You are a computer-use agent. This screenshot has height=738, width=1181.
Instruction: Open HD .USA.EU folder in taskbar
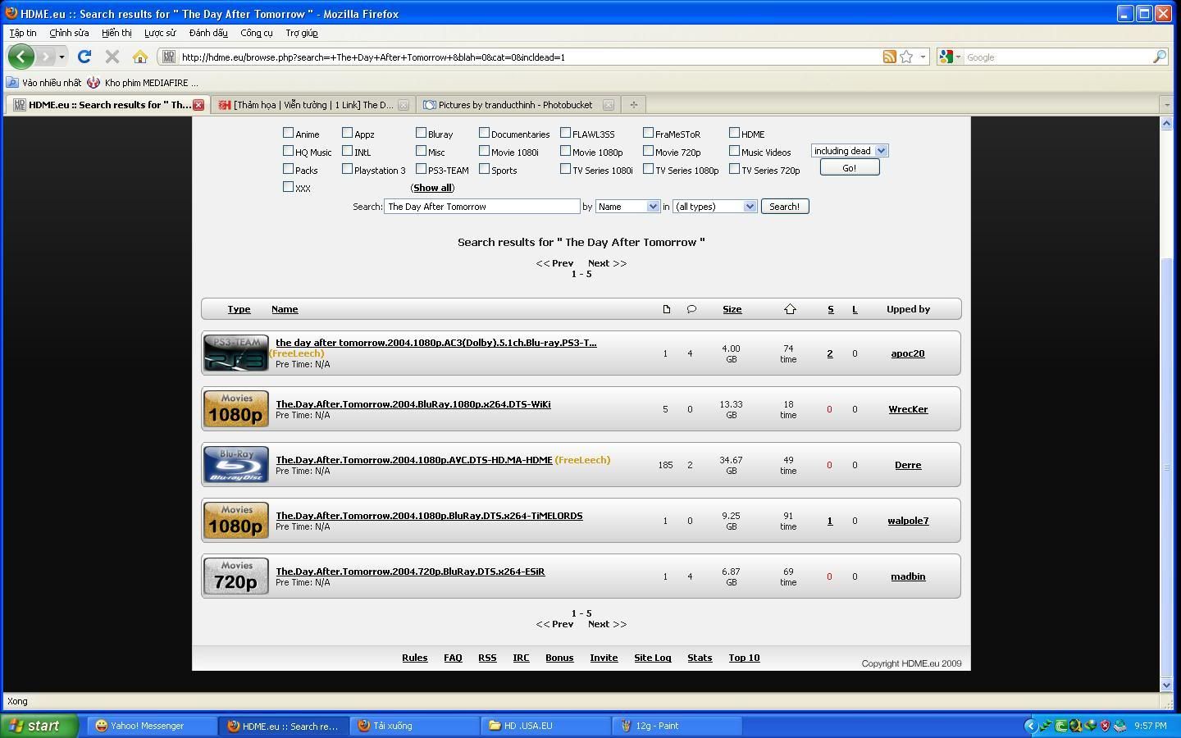coord(546,726)
